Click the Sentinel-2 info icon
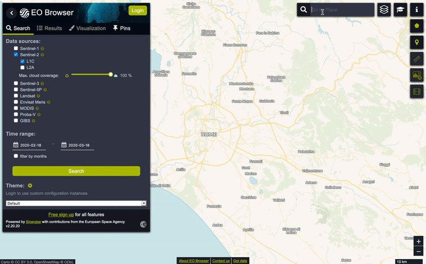 [x=42, y=55]
